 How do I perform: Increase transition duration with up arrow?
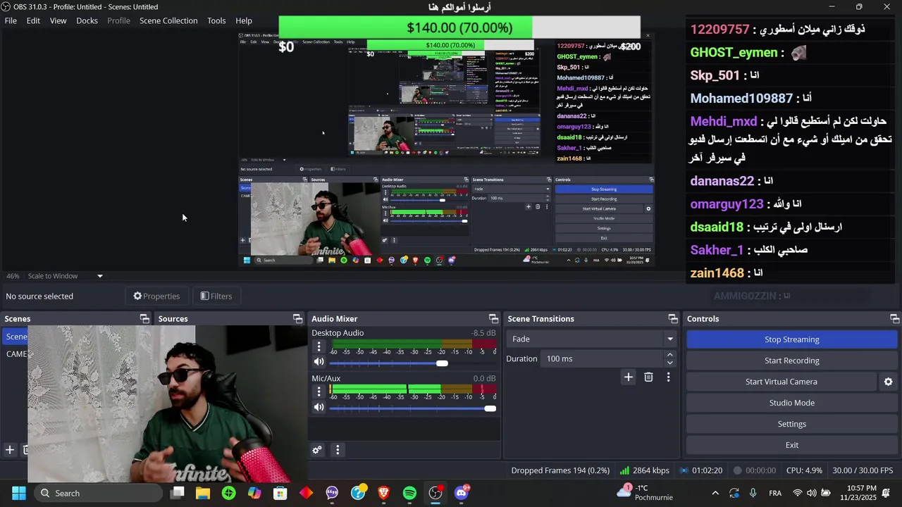pos(669,355)
